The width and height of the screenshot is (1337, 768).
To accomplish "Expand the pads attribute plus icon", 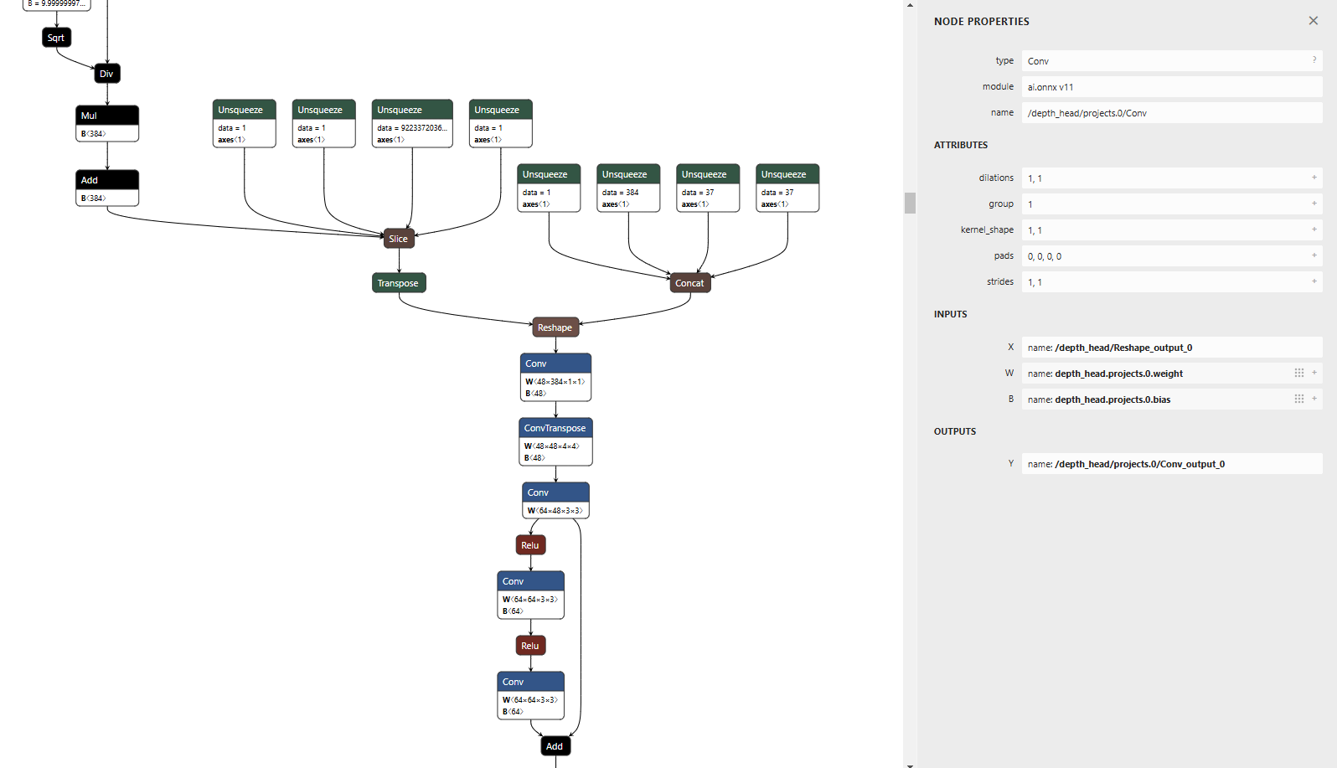I will [x=1314, y=255].
